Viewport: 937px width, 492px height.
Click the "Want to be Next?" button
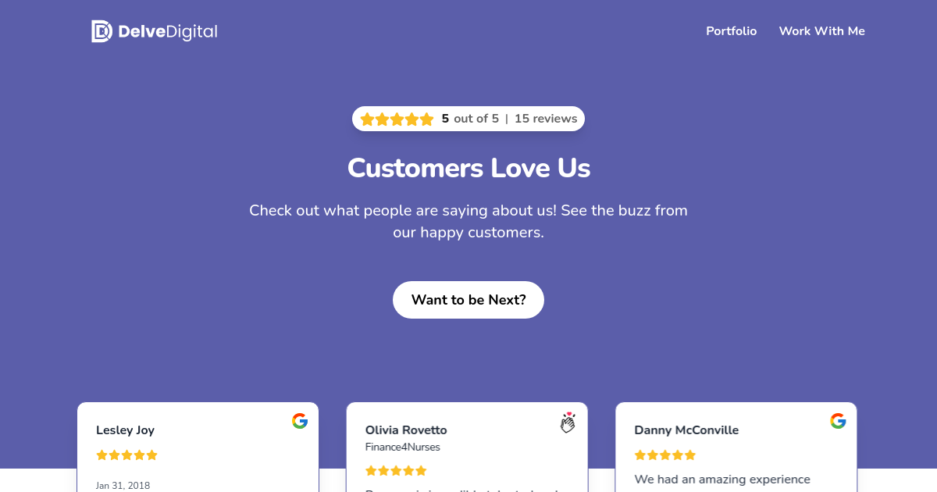click(468, 299)
